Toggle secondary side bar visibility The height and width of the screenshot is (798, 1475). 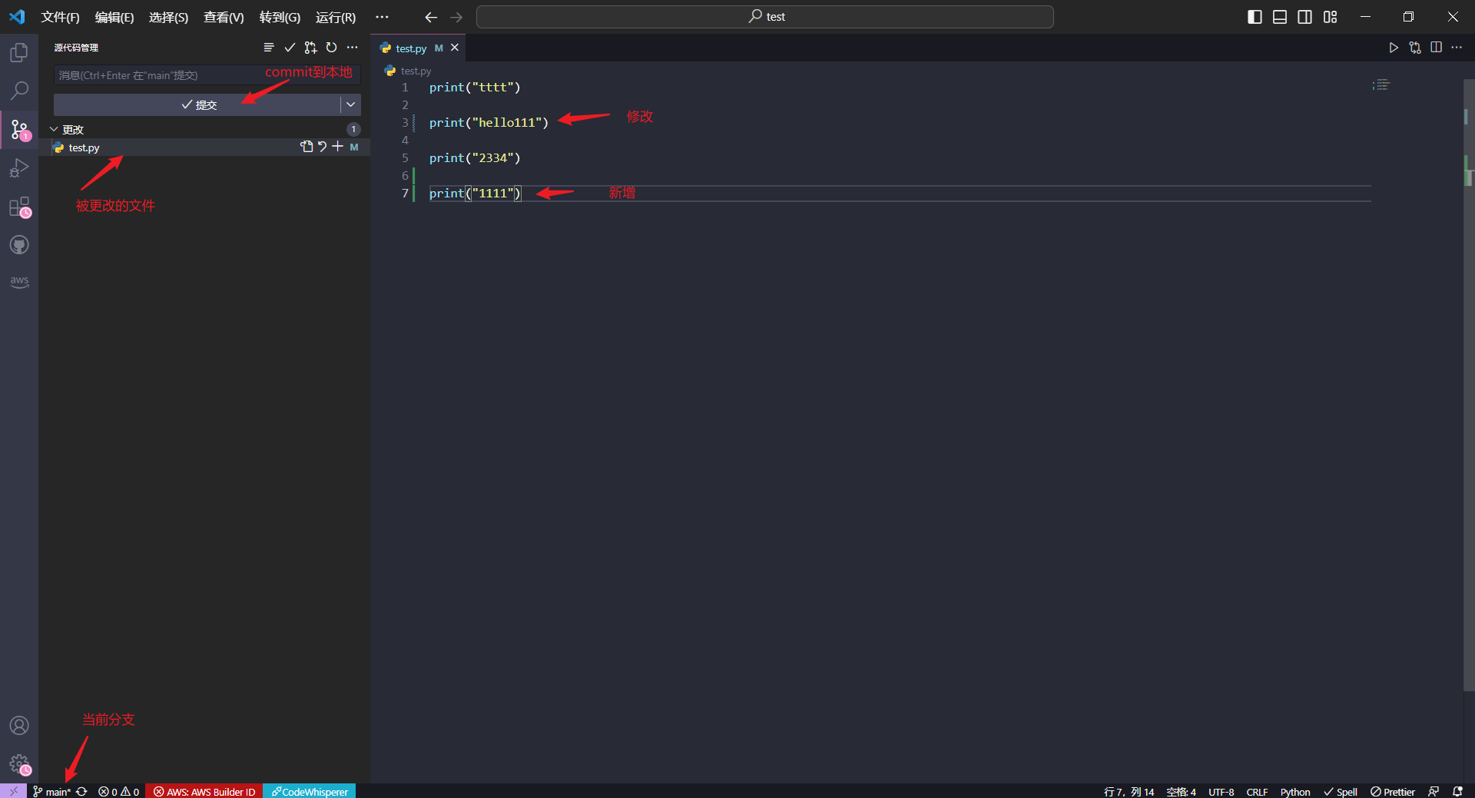[1305, 17]
